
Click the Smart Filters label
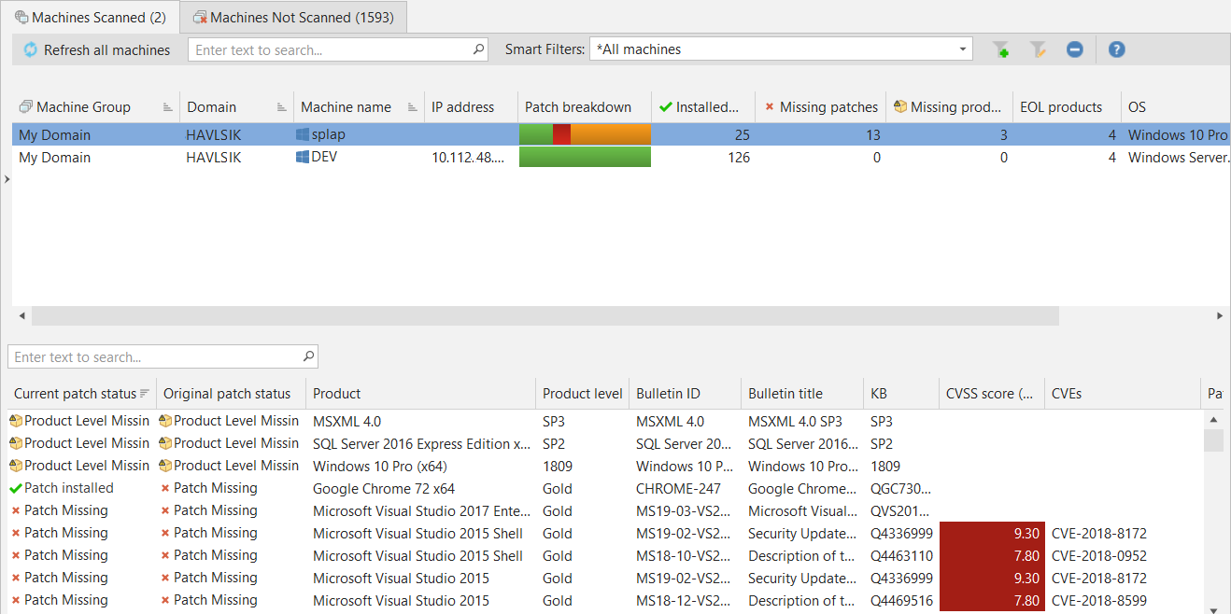pyautogui.click(x=545, y=49)
